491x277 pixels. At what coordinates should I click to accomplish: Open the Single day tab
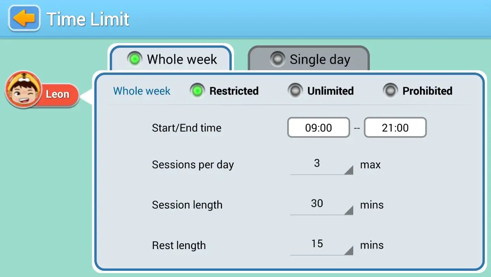(x=309, y=59)
